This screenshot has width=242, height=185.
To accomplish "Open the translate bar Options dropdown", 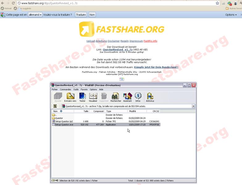I will click(x=231, y=15).
